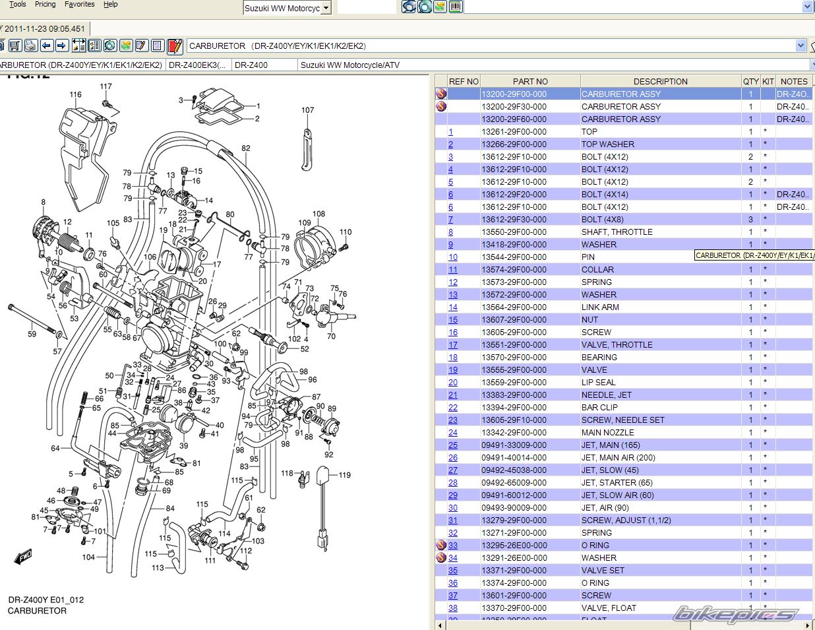
Task: Click the DESCRIPTION column header
Action: (x=660, y=81)
